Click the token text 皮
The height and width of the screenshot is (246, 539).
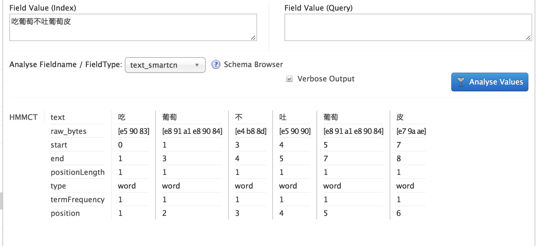coord(400,117)
